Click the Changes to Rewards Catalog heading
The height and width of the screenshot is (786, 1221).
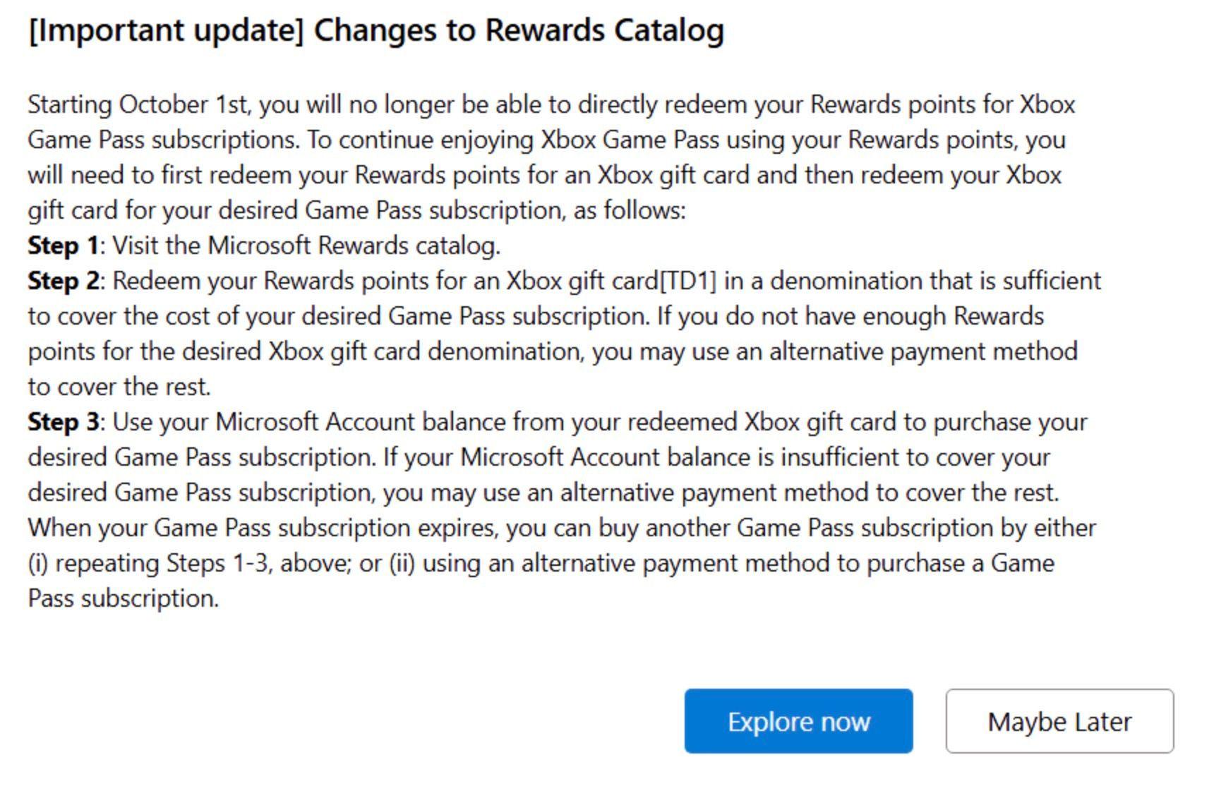pos(518,30)
